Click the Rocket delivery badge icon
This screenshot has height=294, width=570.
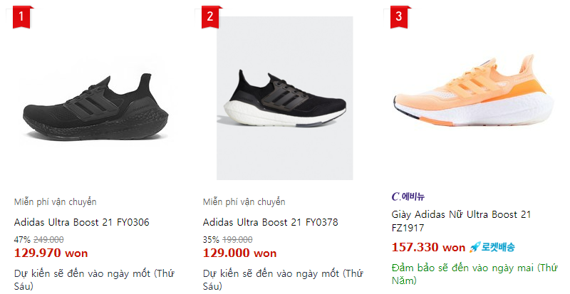click(x=492, y=248)
